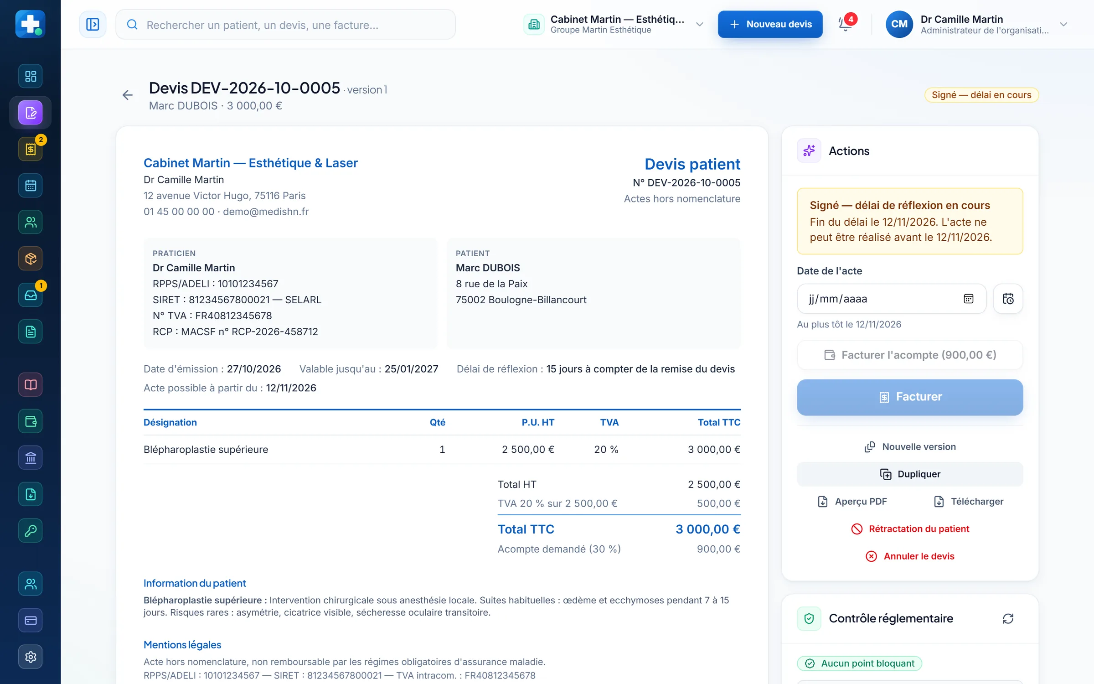Open the quotes (devis) edit icon in sidebar

[x=31, y=113]
